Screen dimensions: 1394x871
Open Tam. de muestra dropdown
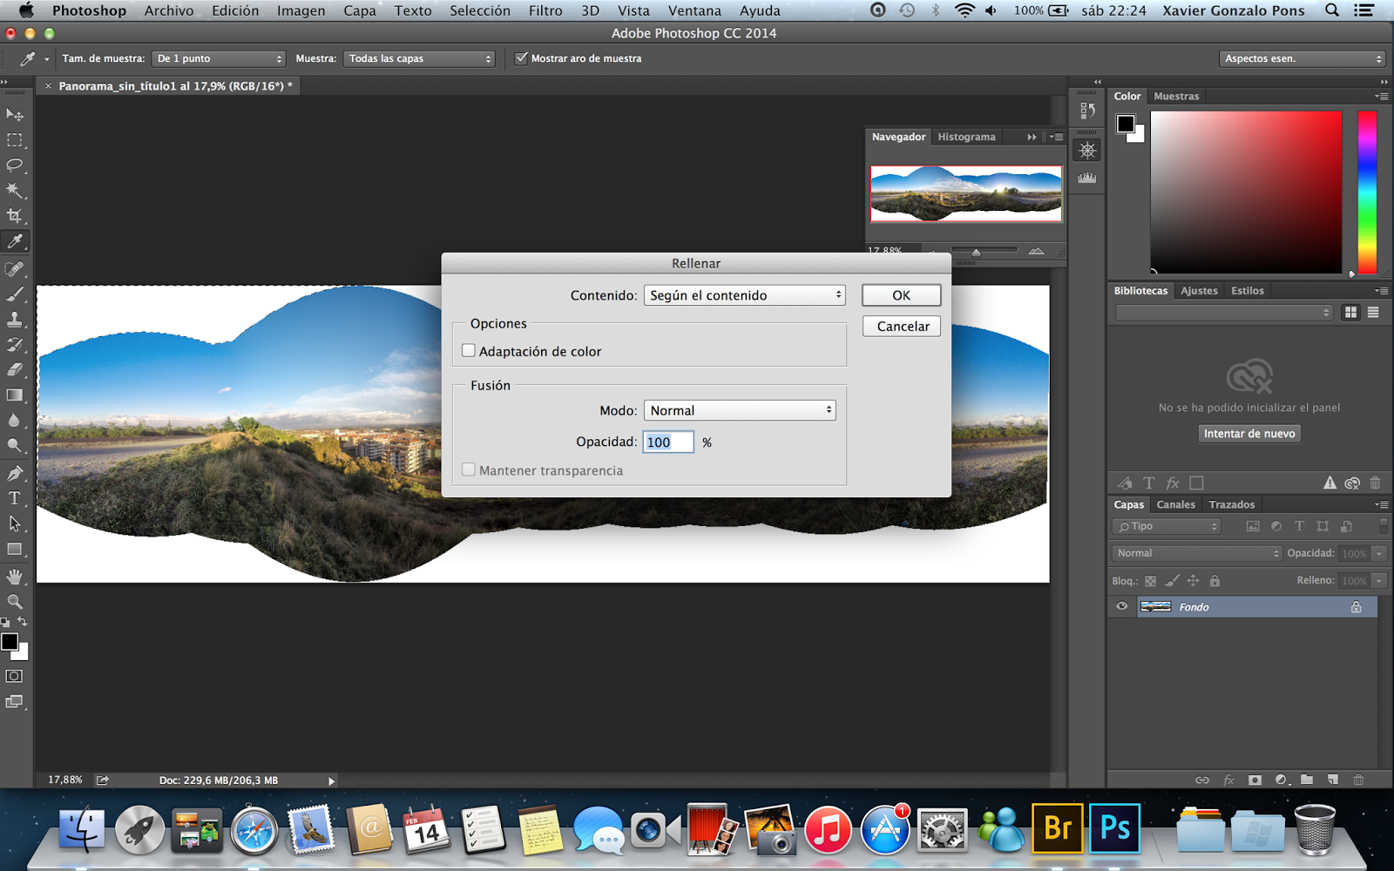pyautogui.click(x=219, y=58)
